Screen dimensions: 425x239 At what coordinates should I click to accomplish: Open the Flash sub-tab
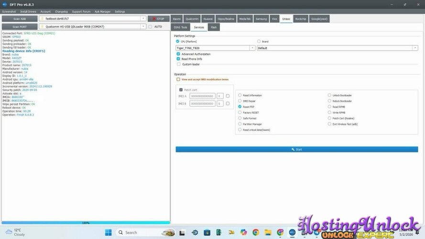click(x=214, y=27)
